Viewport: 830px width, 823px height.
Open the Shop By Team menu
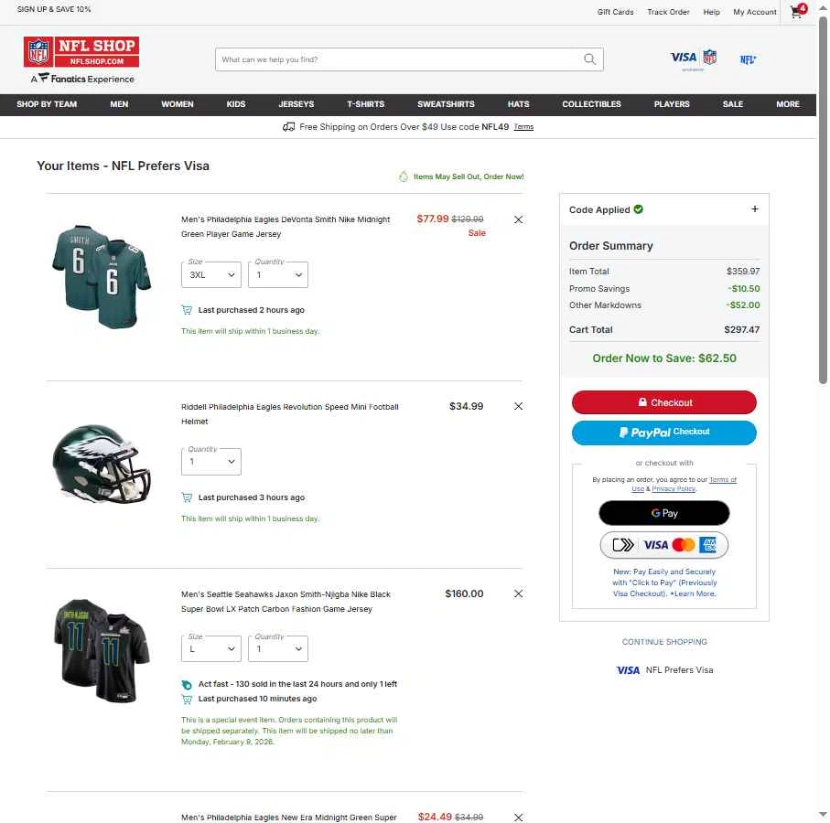[x=47, y=104]
